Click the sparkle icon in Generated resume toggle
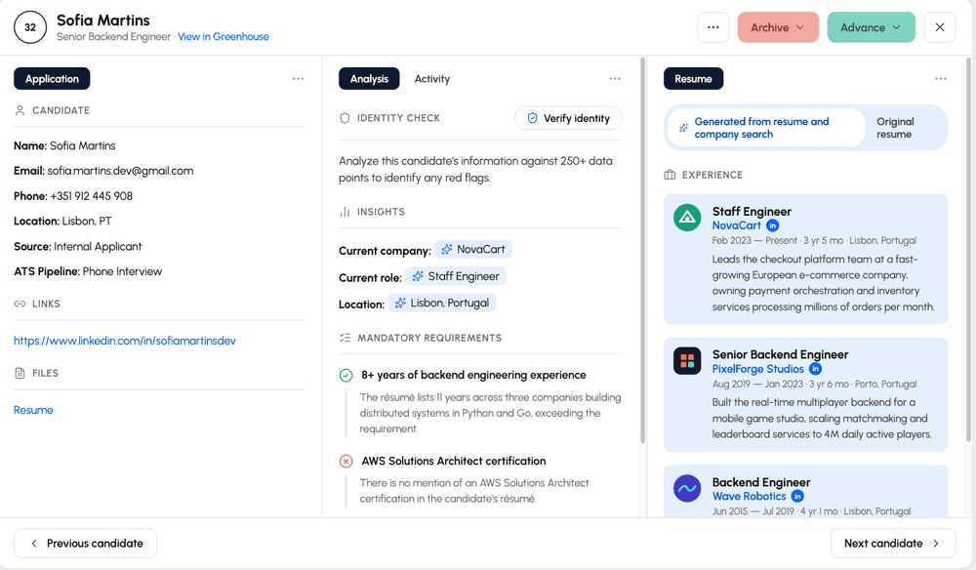The image size is (976, 570). (x=683, y=128)
